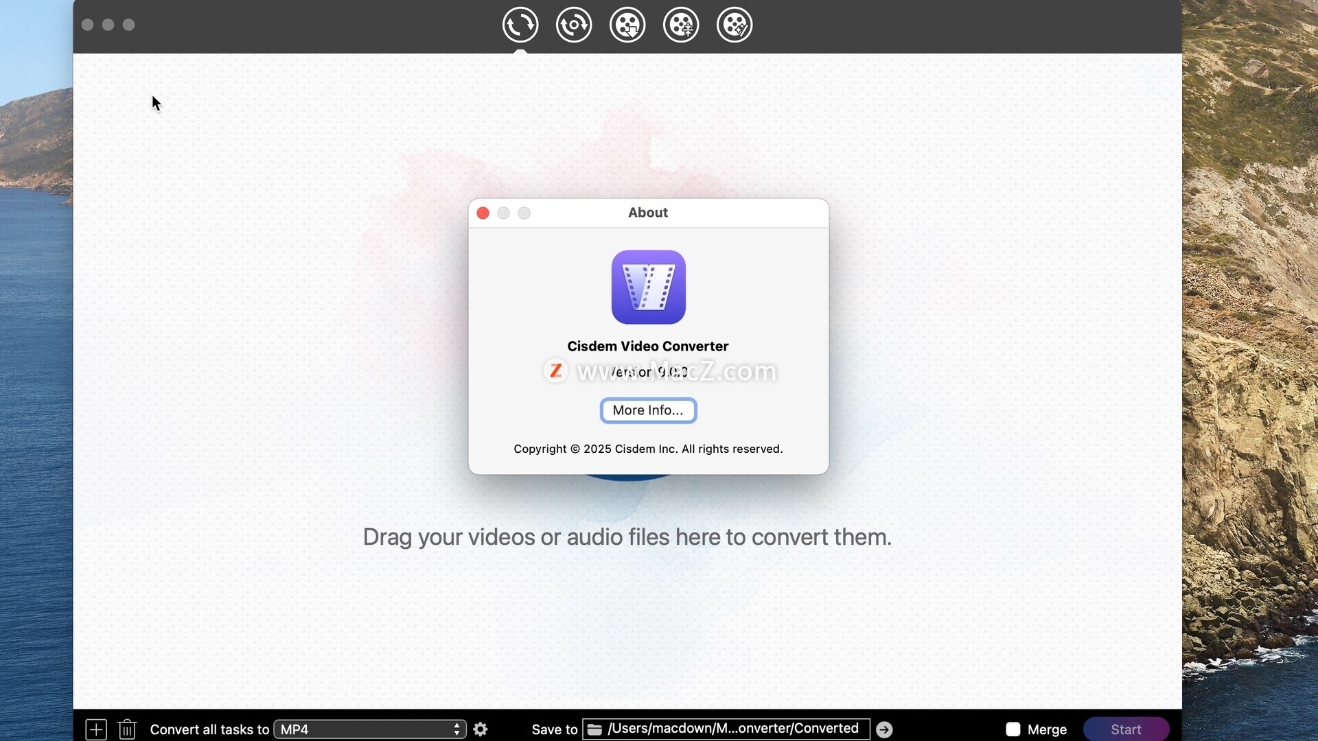
Task: Click the folder icon in Save to field
Action: pyautogui.click(x=594, y=729)
